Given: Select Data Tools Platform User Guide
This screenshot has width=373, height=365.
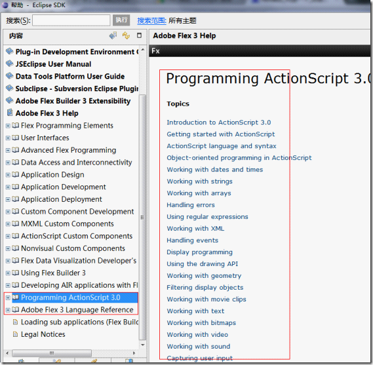Looking at the screenshot, I should click(70, 76).
